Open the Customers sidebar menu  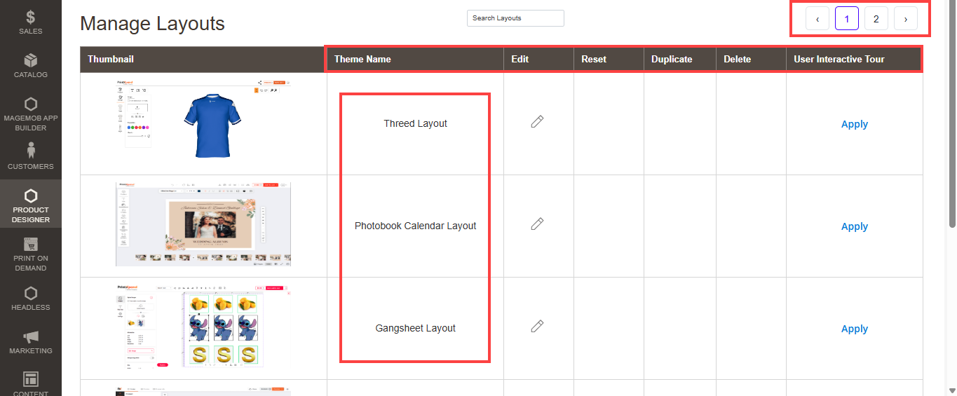[30, 157]
